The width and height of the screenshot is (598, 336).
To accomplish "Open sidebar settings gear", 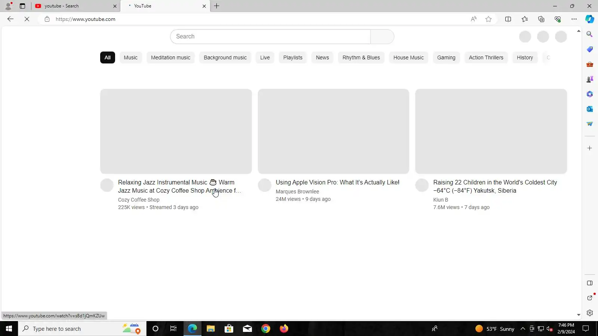I will 590,313.
